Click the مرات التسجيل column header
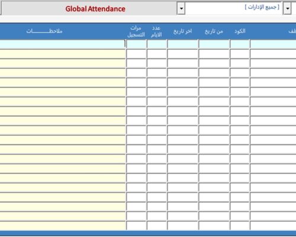The width and height of the screenshot is (296, 237). [136, 31]
